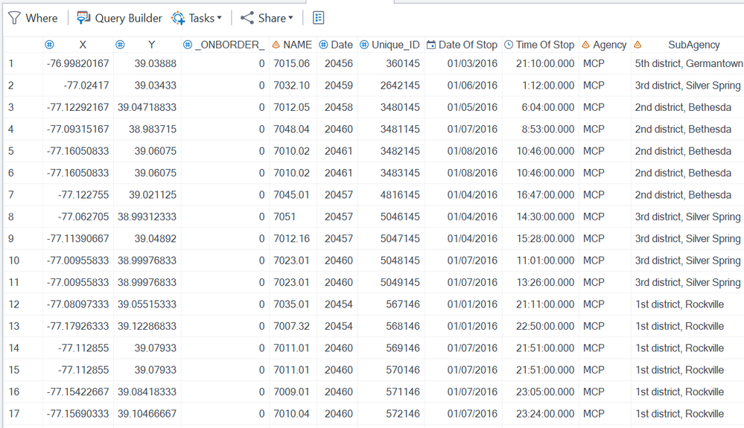Viewport: 744px width, 428px height.
Task: Click the Where filter funnel icon
Action: [x=14, y=18]
